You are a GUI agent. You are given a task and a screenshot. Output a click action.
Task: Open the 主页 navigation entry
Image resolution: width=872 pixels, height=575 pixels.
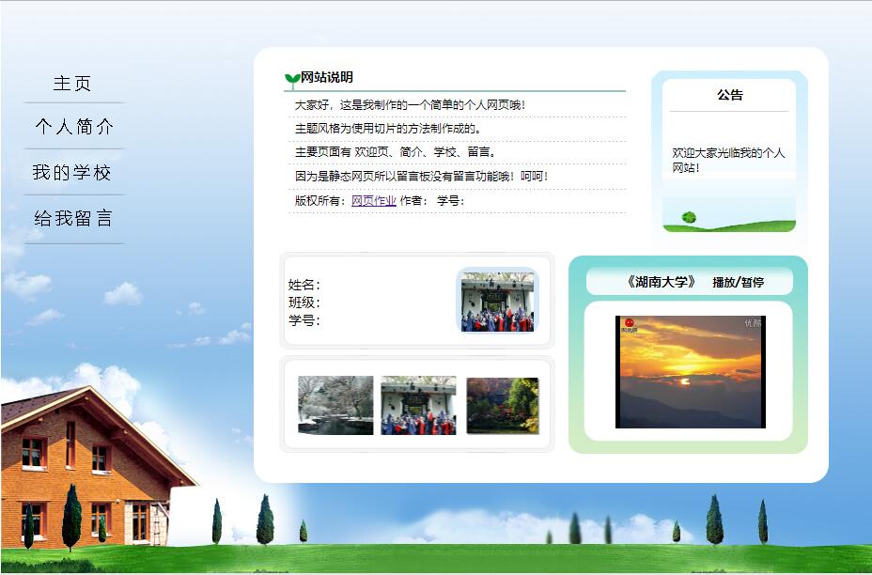click(73, 83)
